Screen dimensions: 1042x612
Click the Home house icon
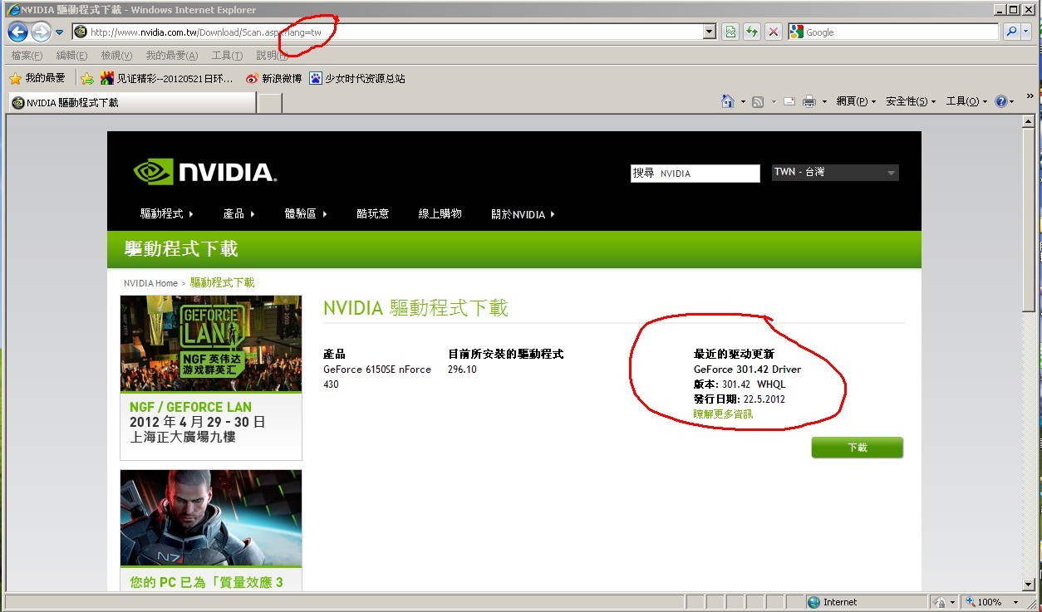(x=728, y=101)
